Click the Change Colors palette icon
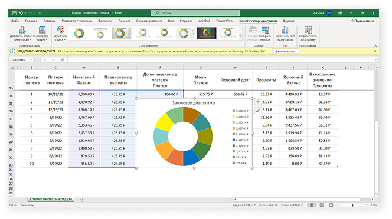Image resolution: width=392 pixels, height=219 pixels. coord(60,30)
